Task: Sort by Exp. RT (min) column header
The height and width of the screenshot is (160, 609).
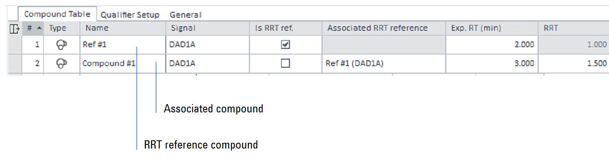Action: 491,28
